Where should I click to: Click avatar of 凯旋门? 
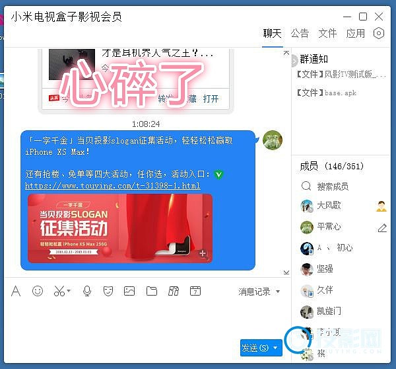pos(307,312)
